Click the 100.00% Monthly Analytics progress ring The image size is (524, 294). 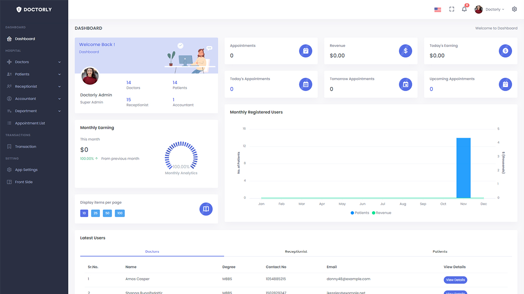[x=181, y=158]
